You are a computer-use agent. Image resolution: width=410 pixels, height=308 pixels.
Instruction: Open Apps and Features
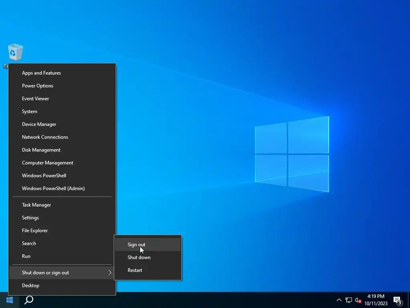pyautogui.click(x=62, y=73)
